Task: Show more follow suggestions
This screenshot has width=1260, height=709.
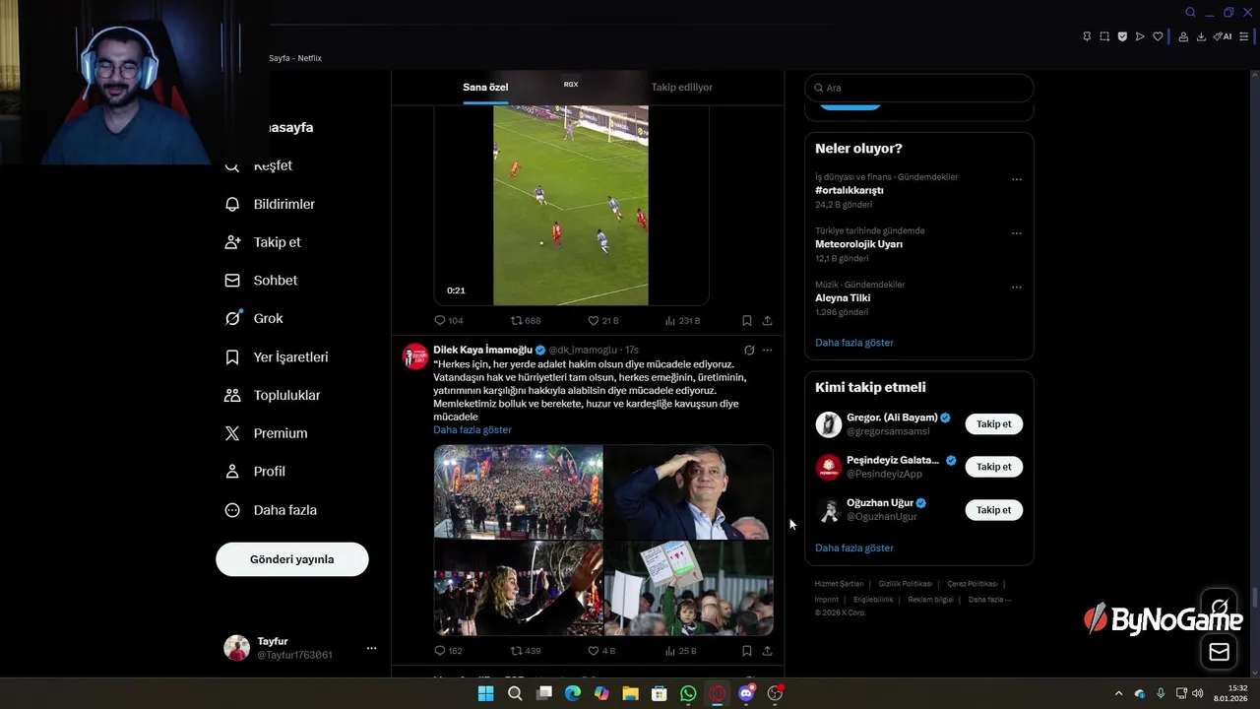Action: click(x=854, y=548)
